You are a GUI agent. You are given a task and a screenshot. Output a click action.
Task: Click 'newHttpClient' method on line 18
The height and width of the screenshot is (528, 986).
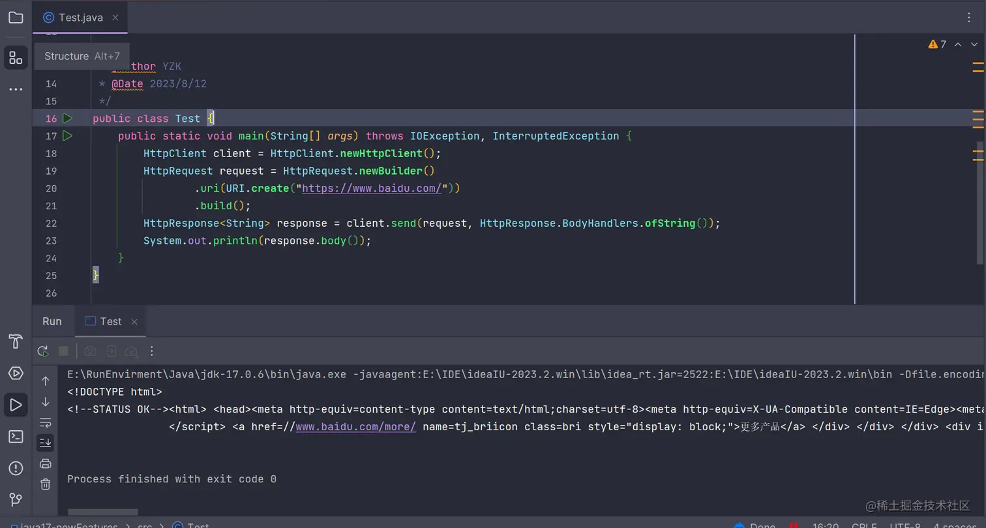tap(381, 154)
